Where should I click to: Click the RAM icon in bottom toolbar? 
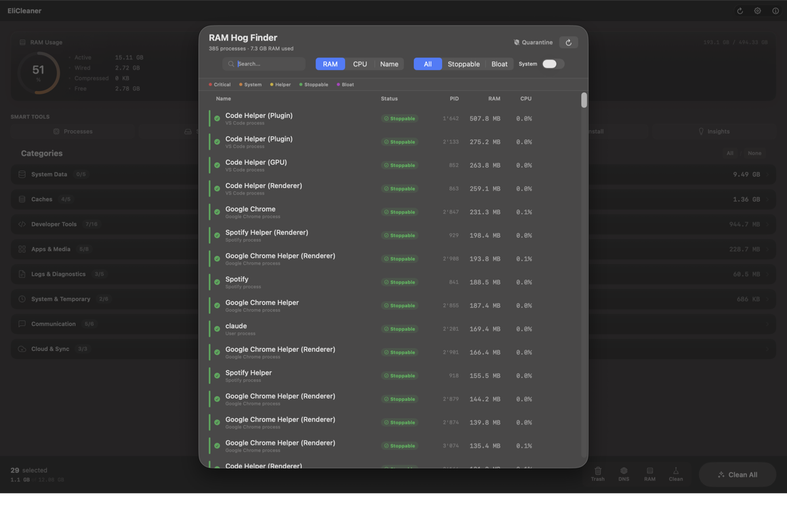point(649,474)
